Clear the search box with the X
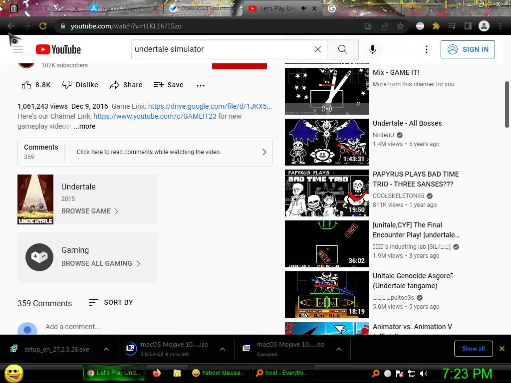The height and width of the screenshot is (383, 511). click(318, 49)
